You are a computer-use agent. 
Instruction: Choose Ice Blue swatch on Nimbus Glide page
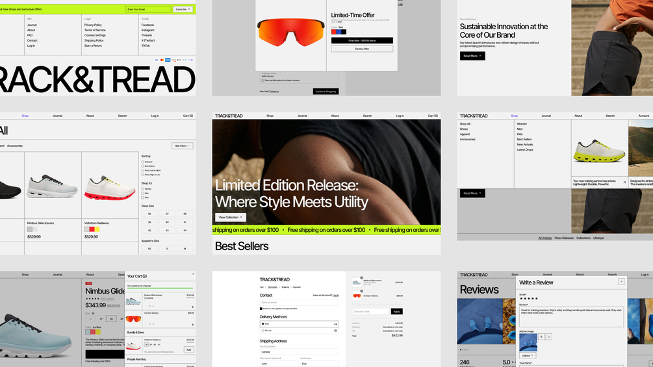(x=88, y=332)
